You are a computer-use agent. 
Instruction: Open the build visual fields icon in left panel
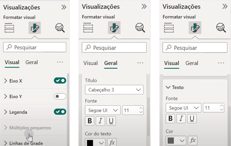pos(9,28)
